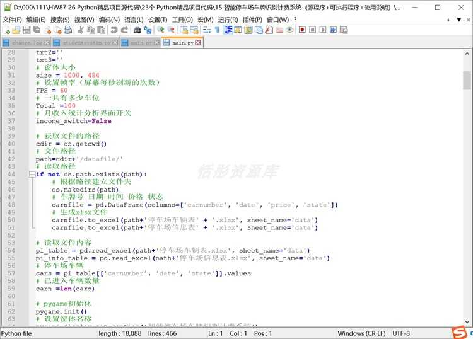Open the 插件(P) menu

[x=252, y=20]
